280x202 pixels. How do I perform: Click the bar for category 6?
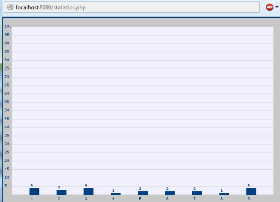[x=170, y=193]
